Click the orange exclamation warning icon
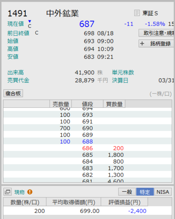The height and width of the screenshot is (219, 175). [x=30, y=192]
